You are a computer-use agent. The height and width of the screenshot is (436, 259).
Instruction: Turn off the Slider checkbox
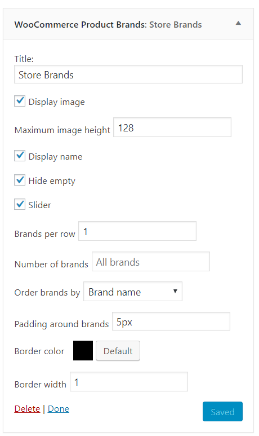coord(20,204)
